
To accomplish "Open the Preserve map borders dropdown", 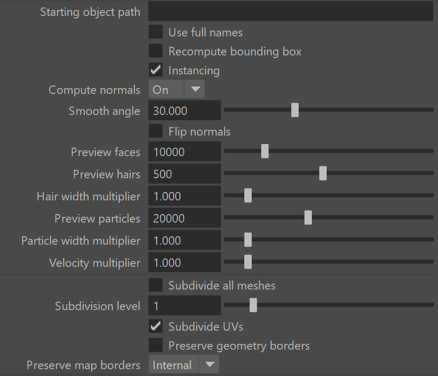I will [x=184, y=364].
